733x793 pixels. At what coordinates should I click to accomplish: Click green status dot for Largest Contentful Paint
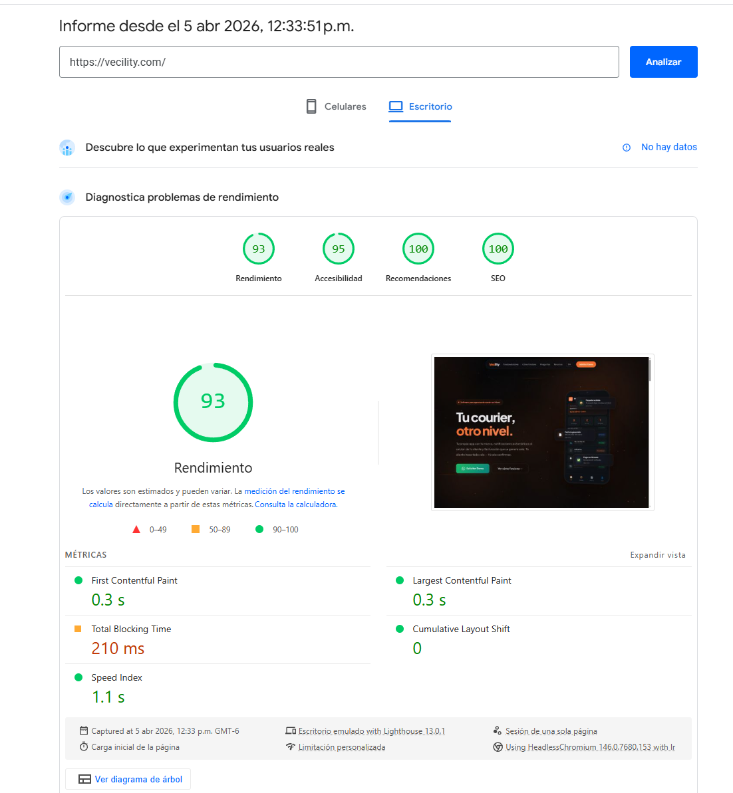click(x=399, y=580)
